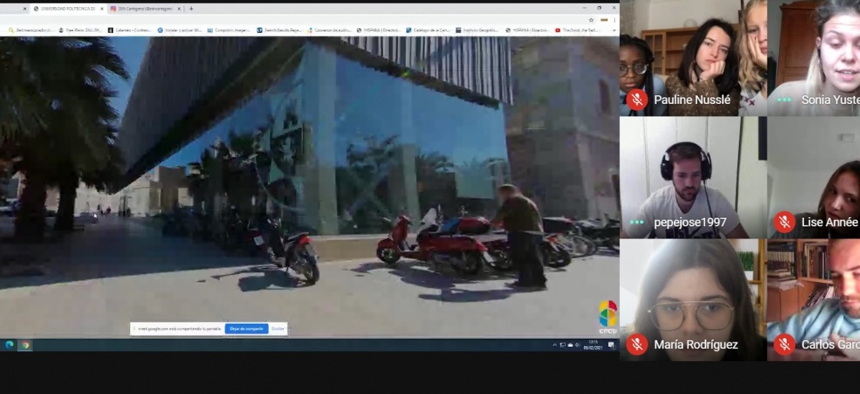Select Pauline Nusslé's video tile
The width and height of the screenshot is (860, 394).
point(693,57)
